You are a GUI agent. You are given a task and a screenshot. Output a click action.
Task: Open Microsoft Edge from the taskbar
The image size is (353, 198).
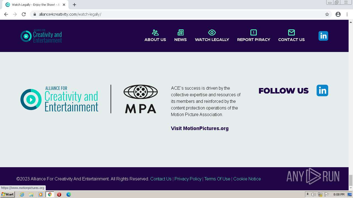[x=69, y=194]
